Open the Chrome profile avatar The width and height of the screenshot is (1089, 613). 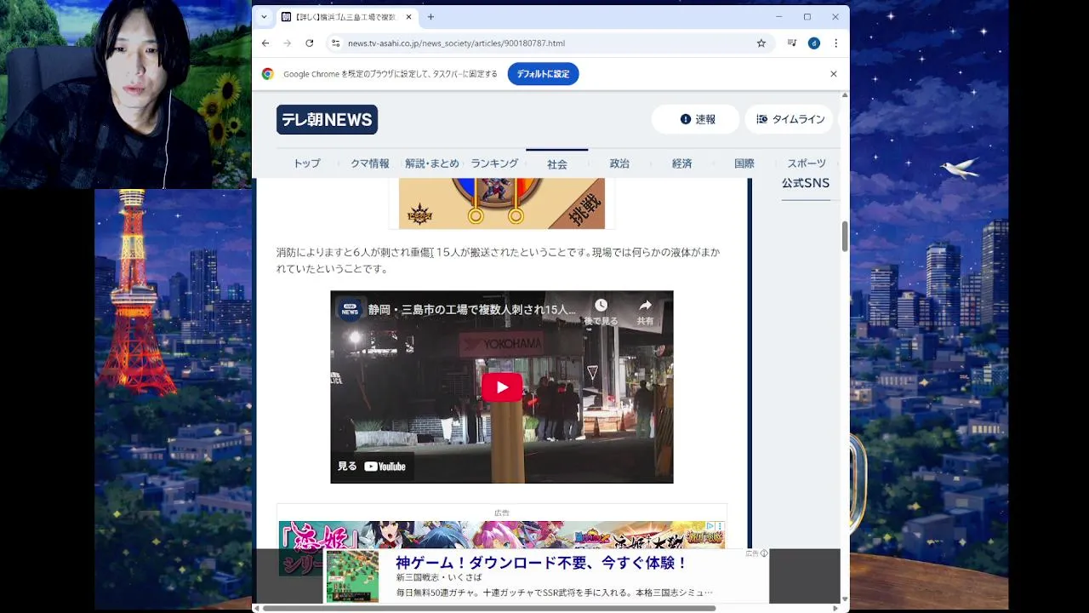point(814,43)
